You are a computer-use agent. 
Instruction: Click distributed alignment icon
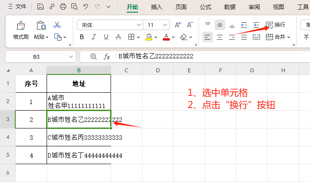[256, 37]
